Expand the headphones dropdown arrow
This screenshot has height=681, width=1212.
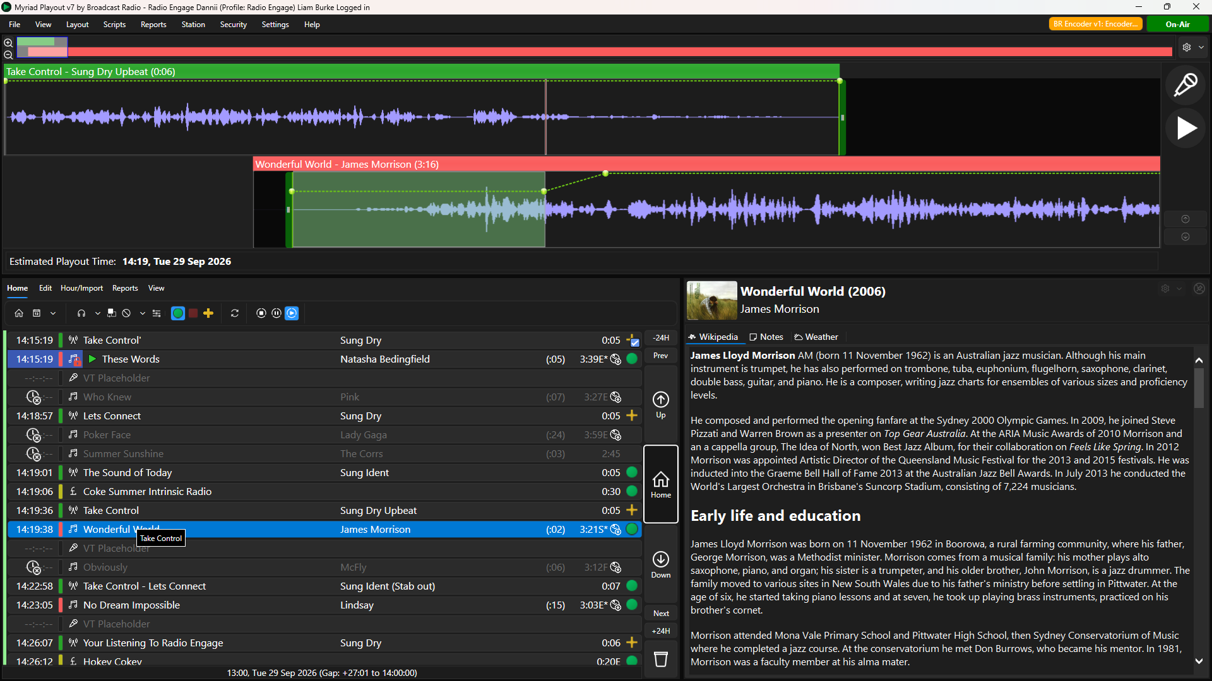point(97,313)
